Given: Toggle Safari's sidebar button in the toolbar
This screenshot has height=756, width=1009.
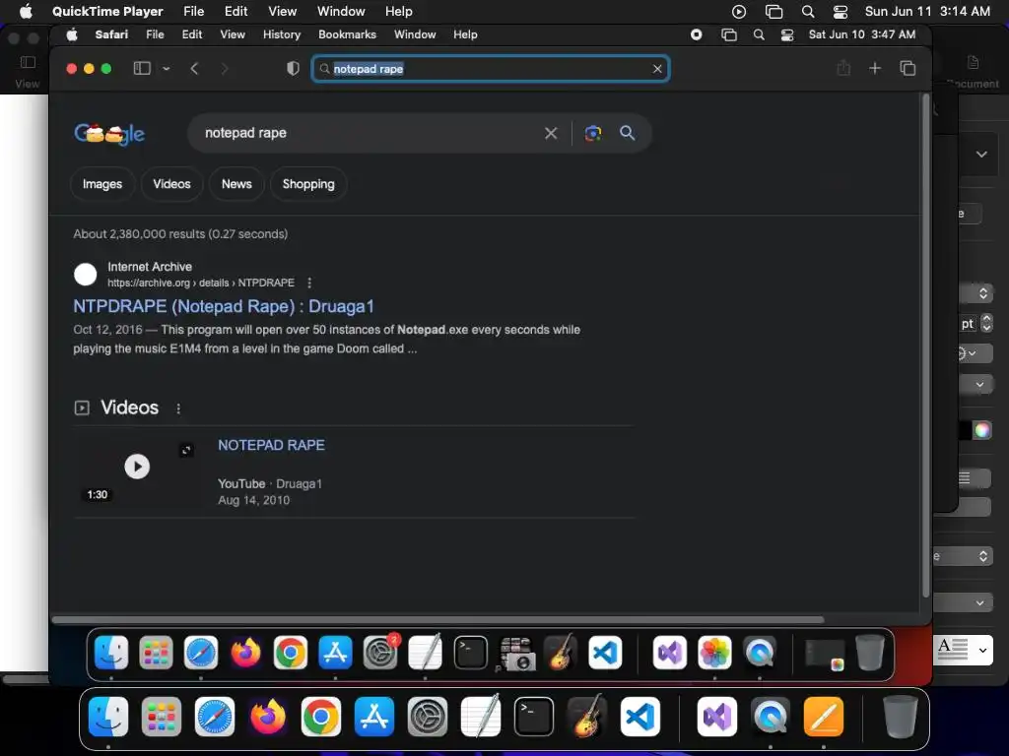Looking at the screenshot, I should pyautogui.click(x=142, y=68).
